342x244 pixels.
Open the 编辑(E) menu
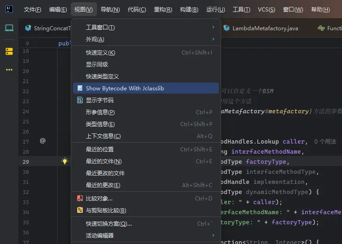pos(58,9)
